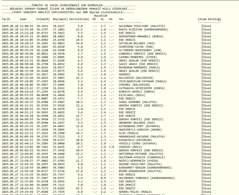Select the Boylam(E) column header
The height and width of the screenshot is (195, 239).
(x=60, y=19)
